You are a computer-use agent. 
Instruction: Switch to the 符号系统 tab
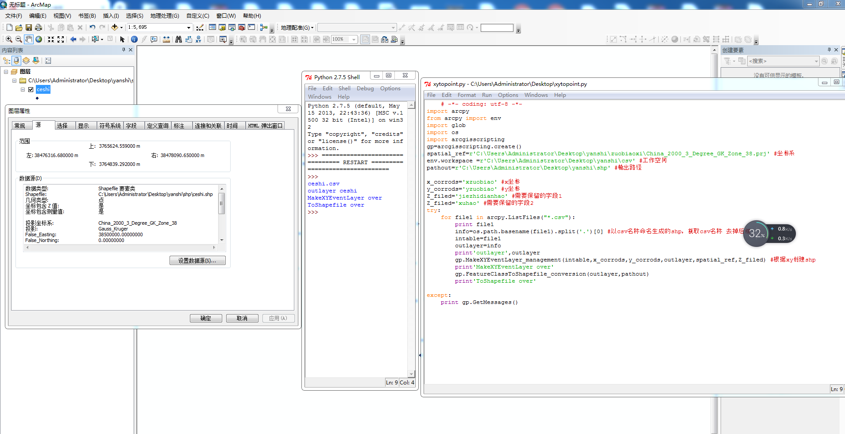pyautogui.click(x=110, y=126)
